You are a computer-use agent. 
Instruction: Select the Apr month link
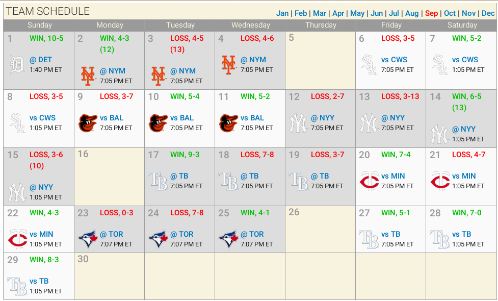pos(338,13)
